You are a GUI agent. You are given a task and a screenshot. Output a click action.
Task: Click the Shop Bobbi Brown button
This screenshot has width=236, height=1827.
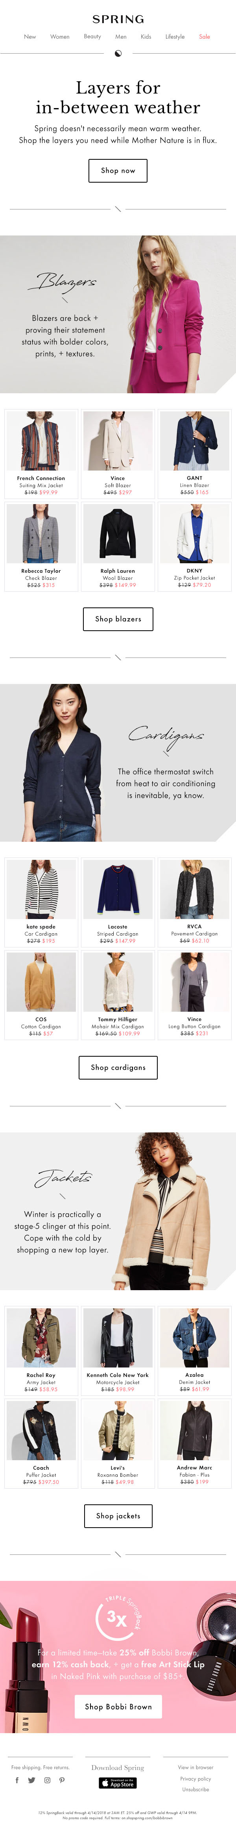118,1706
